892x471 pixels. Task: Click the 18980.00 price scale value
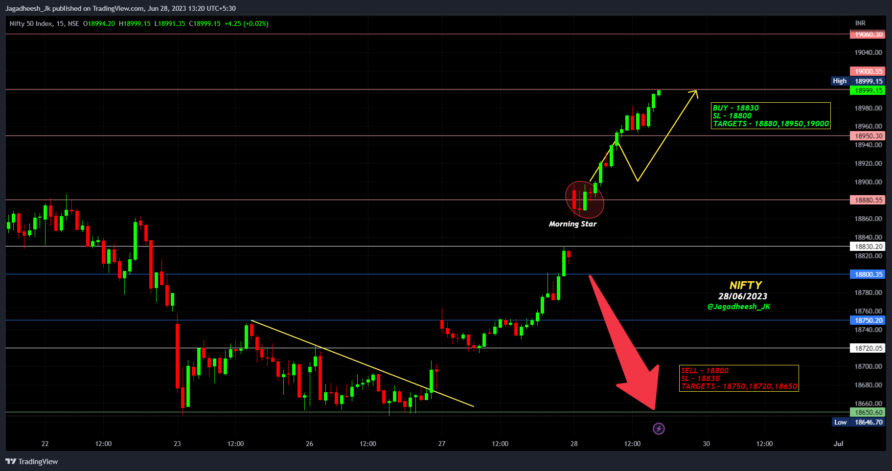[x=868, y=108]
